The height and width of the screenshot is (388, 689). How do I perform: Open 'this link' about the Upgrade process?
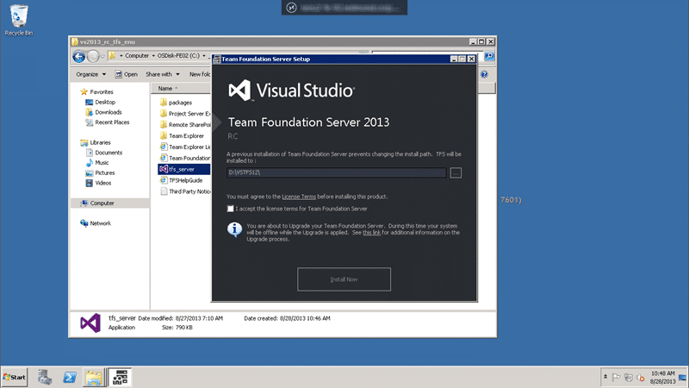pyautogui.click(x=371, y=233)
